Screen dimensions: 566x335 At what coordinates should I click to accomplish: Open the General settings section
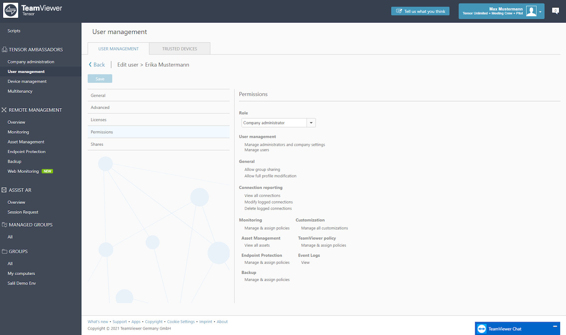click(x=159, y=95)
